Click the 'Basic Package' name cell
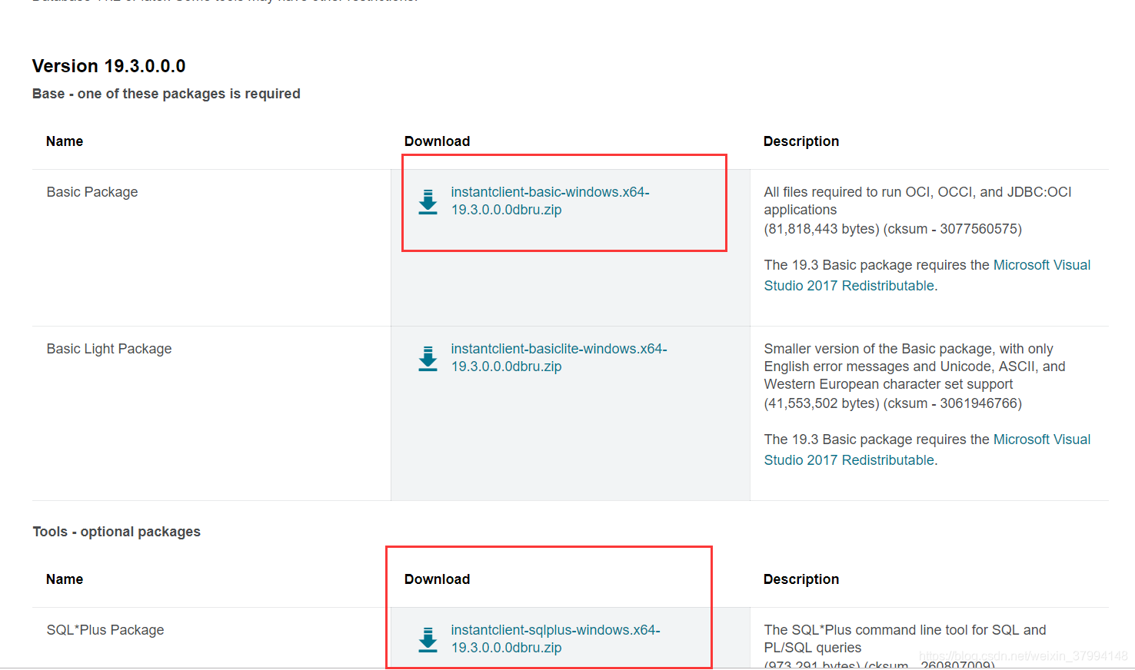Image resolution: width=1135 pixels, height=670 pixels. [92, 192]
